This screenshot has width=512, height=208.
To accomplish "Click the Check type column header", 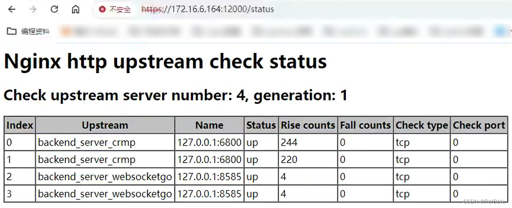I will 422,125.
